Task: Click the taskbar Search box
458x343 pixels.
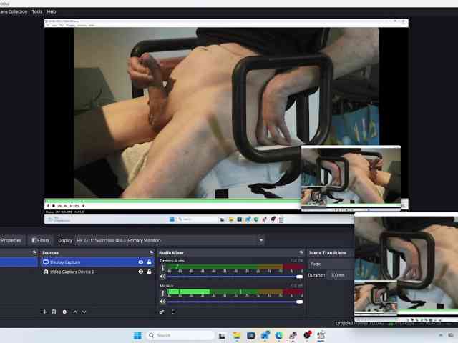Action: [x=180, y=335]
